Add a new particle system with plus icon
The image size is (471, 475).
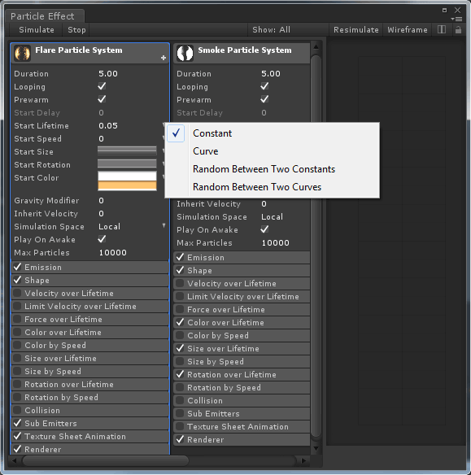coord(164,58)
